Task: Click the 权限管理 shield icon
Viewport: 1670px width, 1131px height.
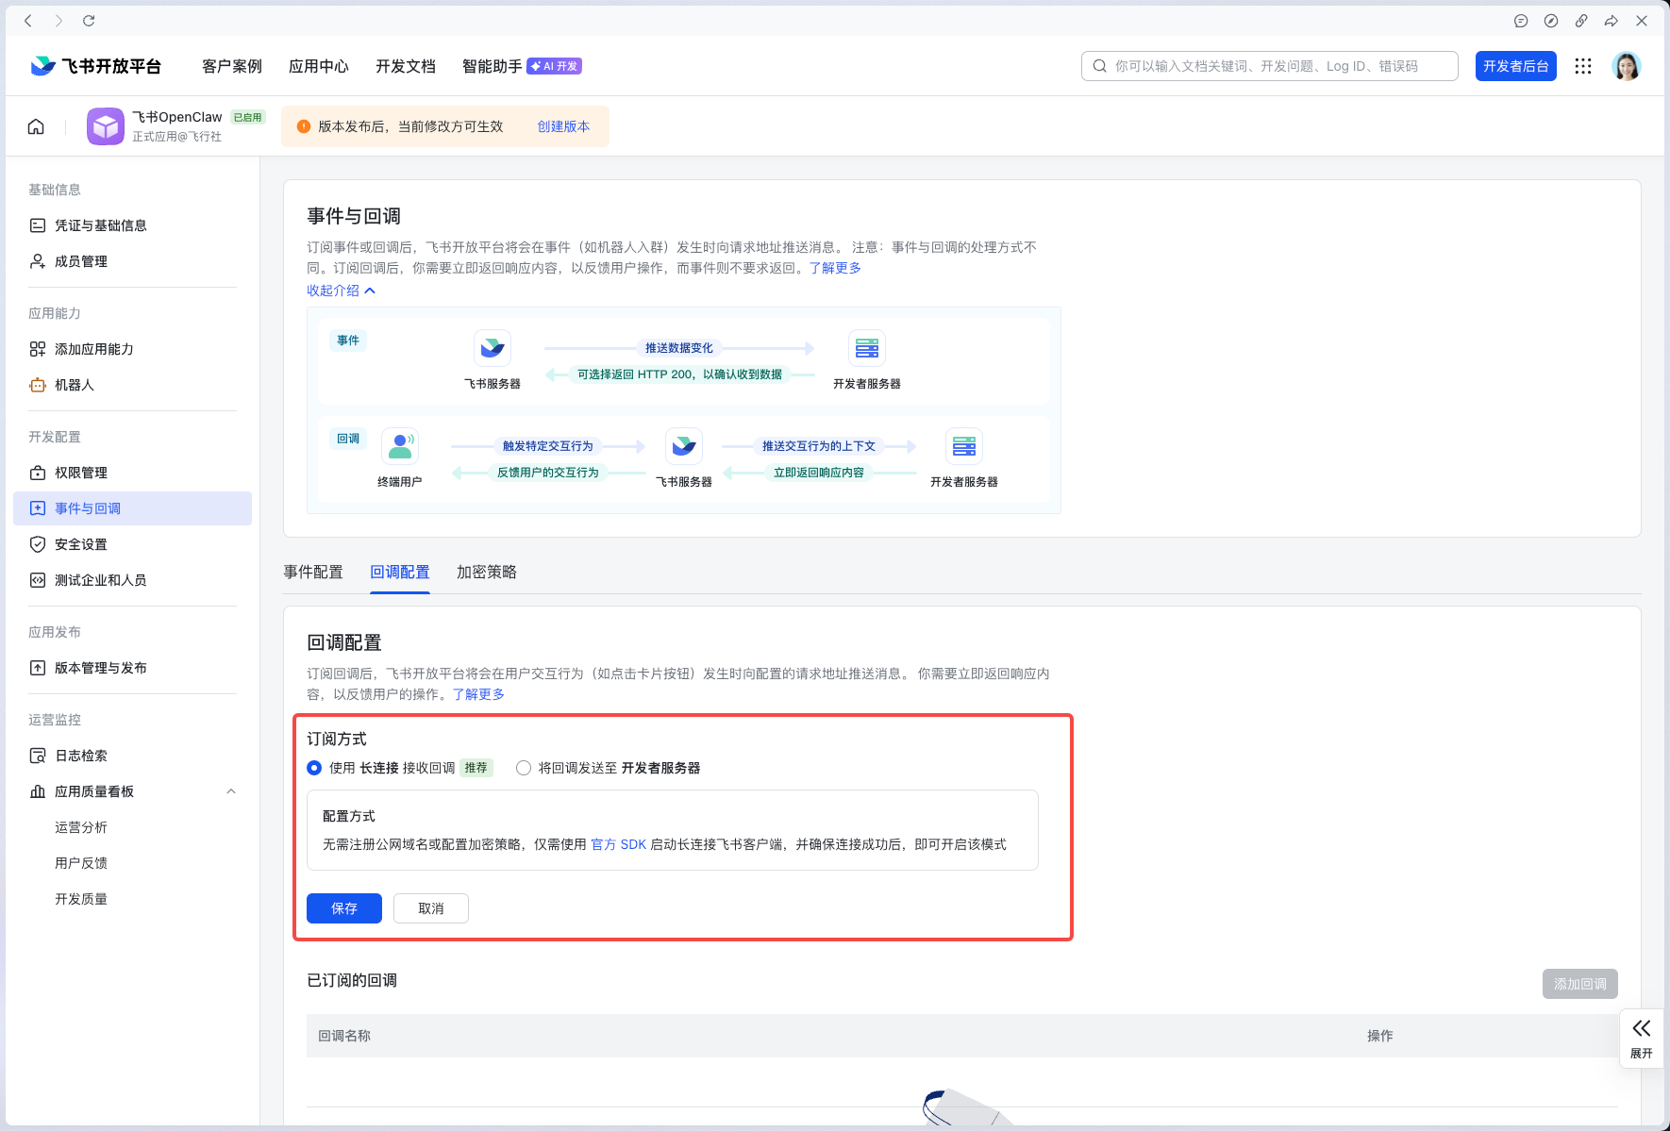Action: (37, 473)
